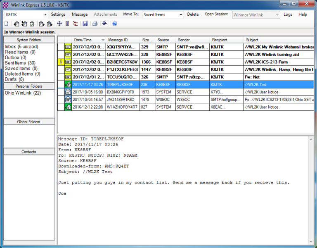317x248 pixels.
Task: Click the red branching lines toolbar icon
Action: (75, 24)
